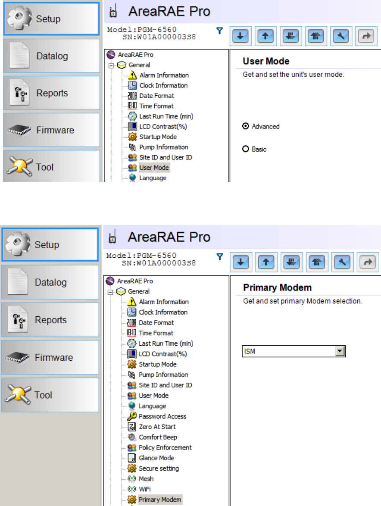Screen dimensions: 381x506
Task: Click the download arrow toolbar icon in top window
Action: tap(240, 36)
